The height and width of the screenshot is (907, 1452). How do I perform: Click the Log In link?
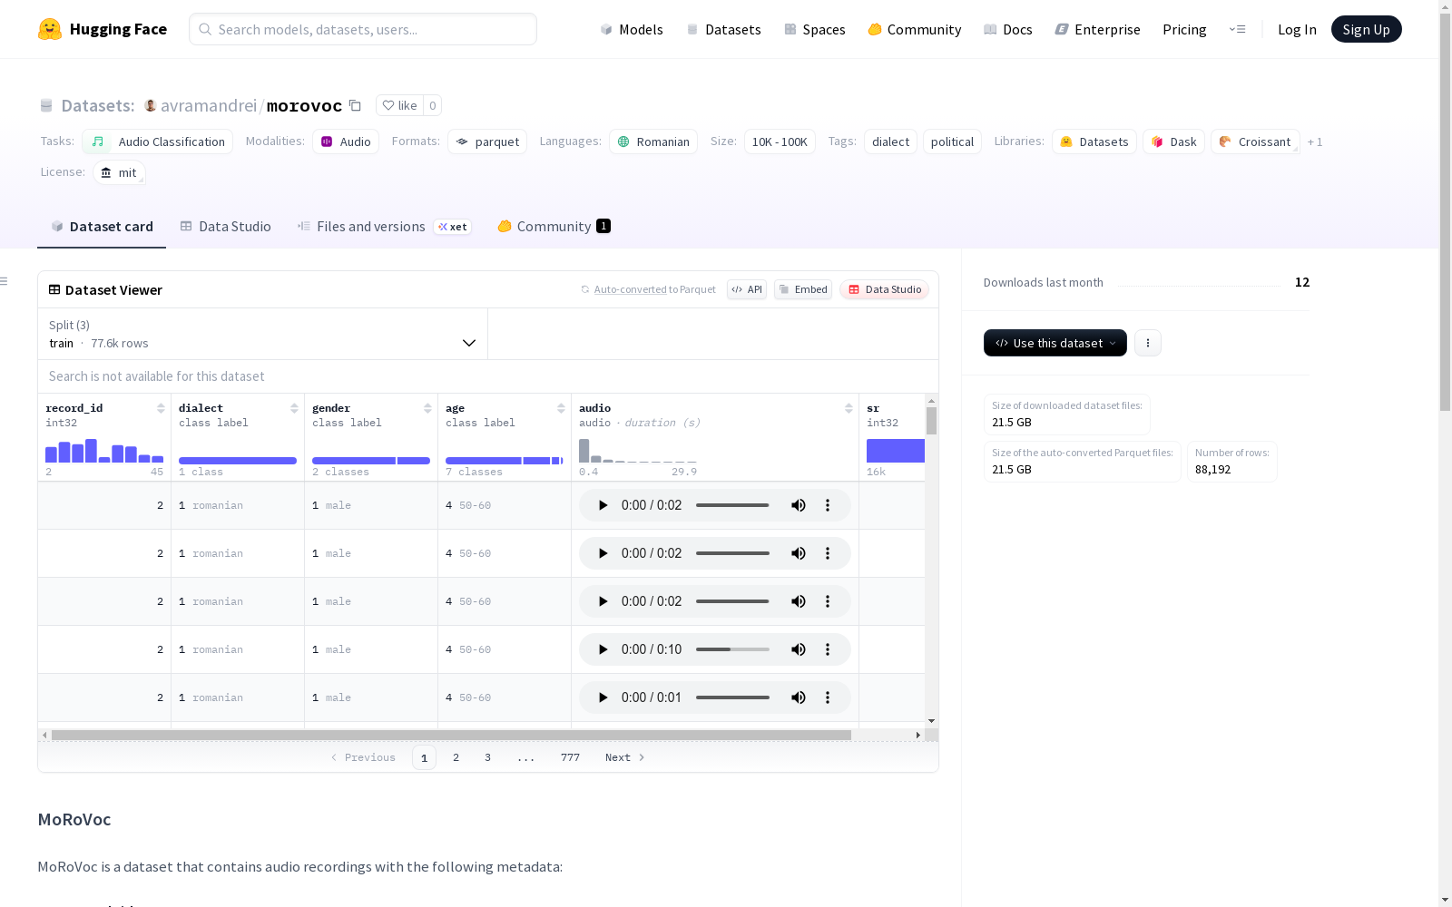point(1297,29)
